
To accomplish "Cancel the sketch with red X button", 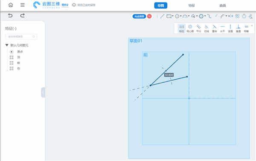I will coord(149,16).
